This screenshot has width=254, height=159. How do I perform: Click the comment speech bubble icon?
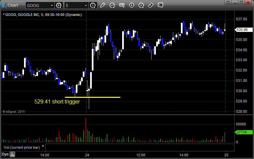pyautogui.click(x=160, y=5)
